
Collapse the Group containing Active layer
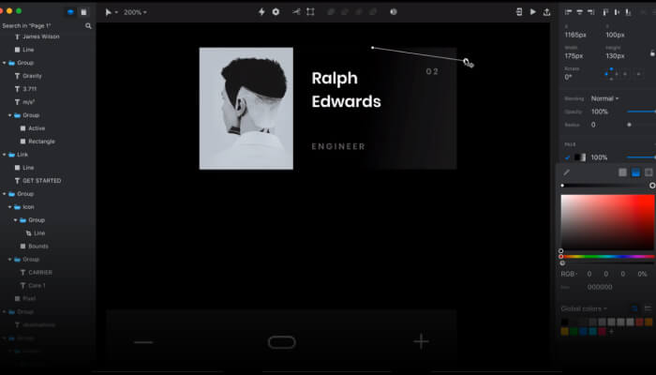pos(10,115)
